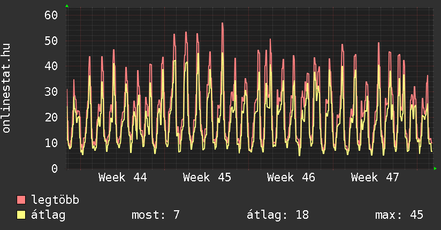Screen dimensions: 441x230
Task: Click the Week 47 axis label
Action: pos(375,178)
